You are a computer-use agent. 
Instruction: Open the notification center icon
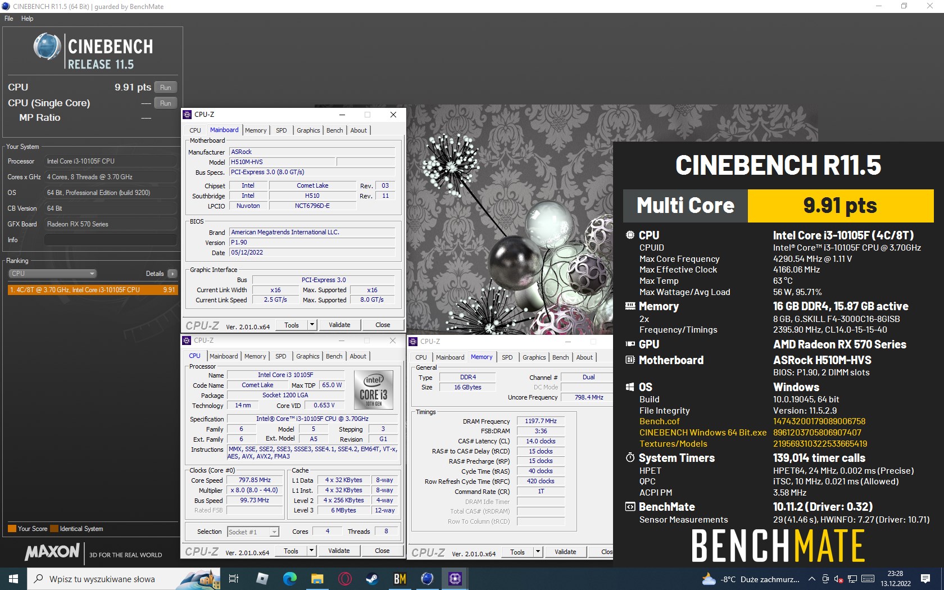pos(925,579)
